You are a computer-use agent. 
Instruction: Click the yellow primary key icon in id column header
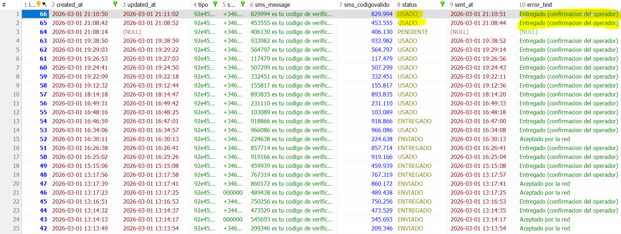click(39, 4)
